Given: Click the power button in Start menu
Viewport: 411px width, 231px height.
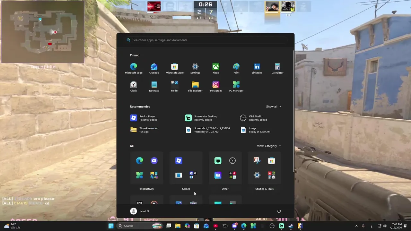Looking at the screenshot, I should click(x=279, y=211).
